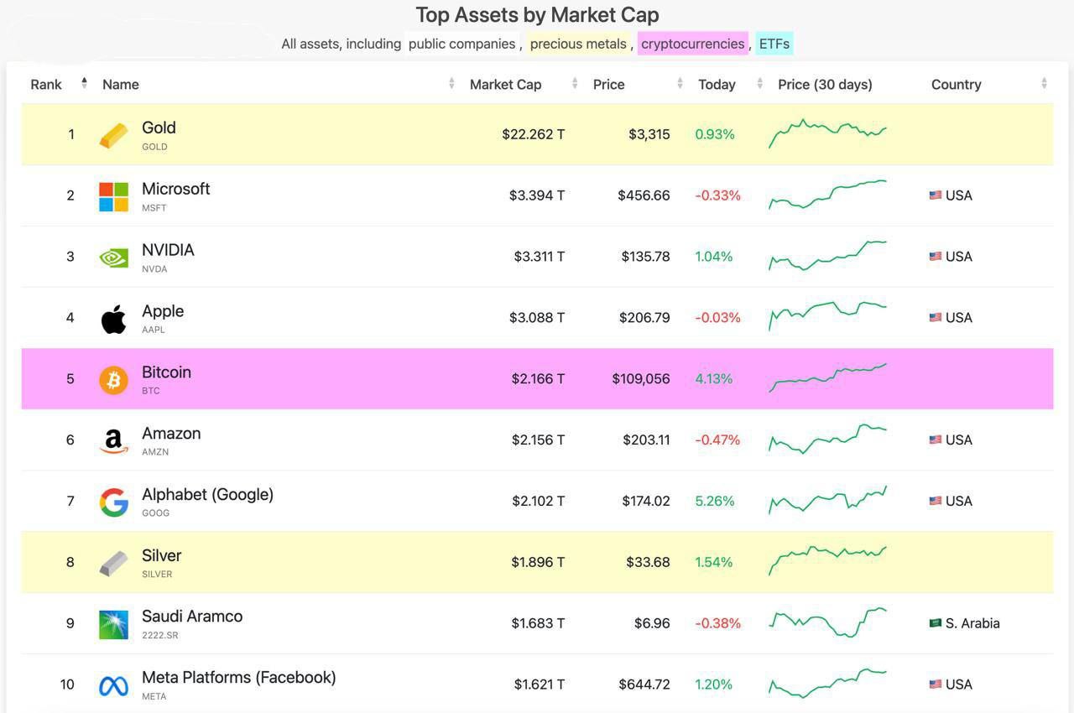The width and height of the screenshot is (1074, 713).
Task: Click the Meta Platforms logo icon
Action: pyautogui.click(x=113, y=686)
